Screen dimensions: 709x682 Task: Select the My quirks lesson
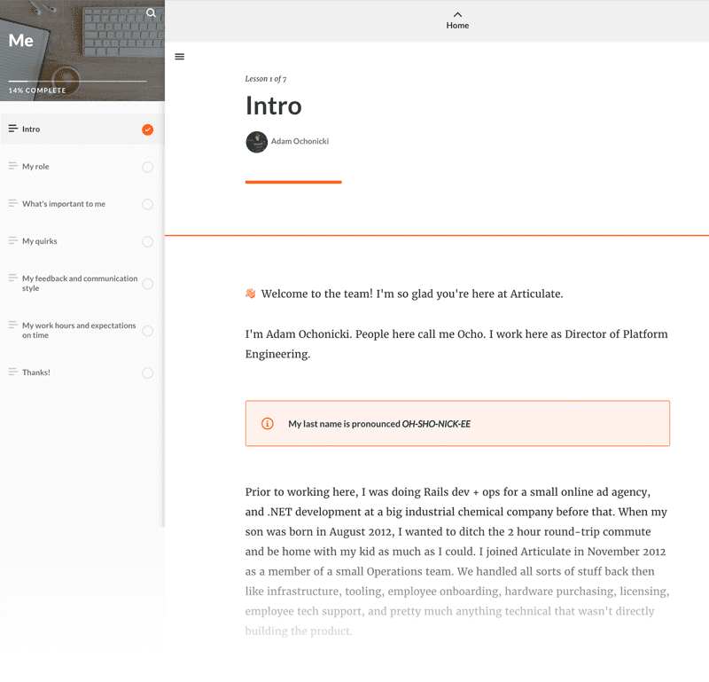point(82,241)
